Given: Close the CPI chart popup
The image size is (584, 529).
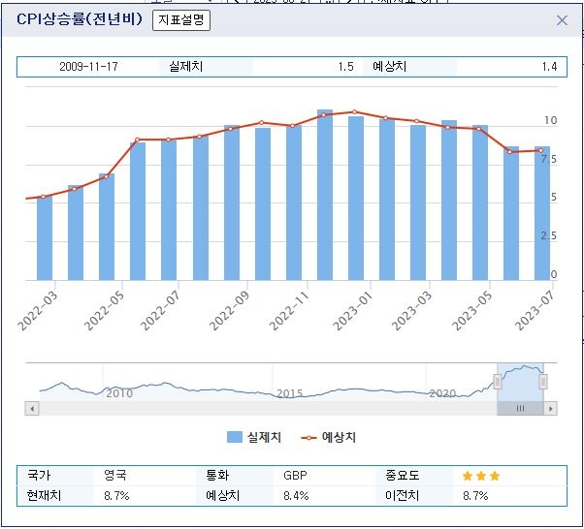Looking at the screenshot, I should click(562, 20).
